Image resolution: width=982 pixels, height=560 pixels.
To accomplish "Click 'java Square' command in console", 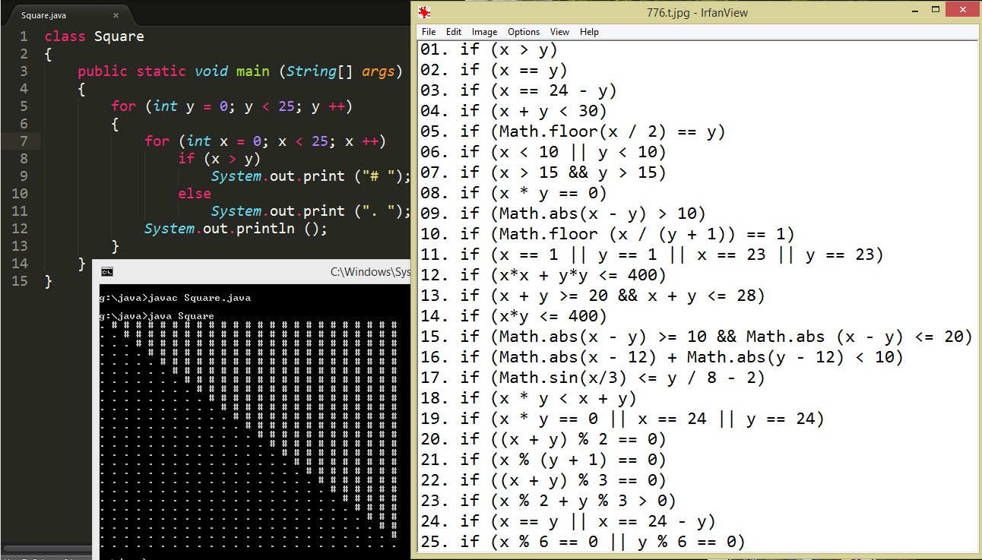I will click(x=182, y=316).
